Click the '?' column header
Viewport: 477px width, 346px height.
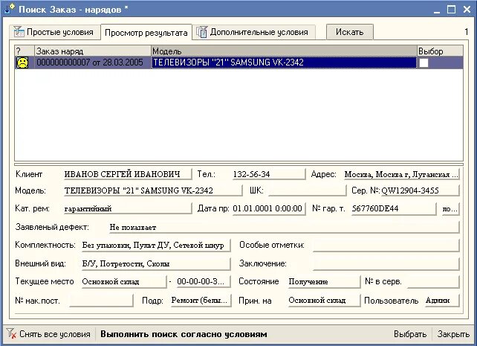click(x=25, y=51)
